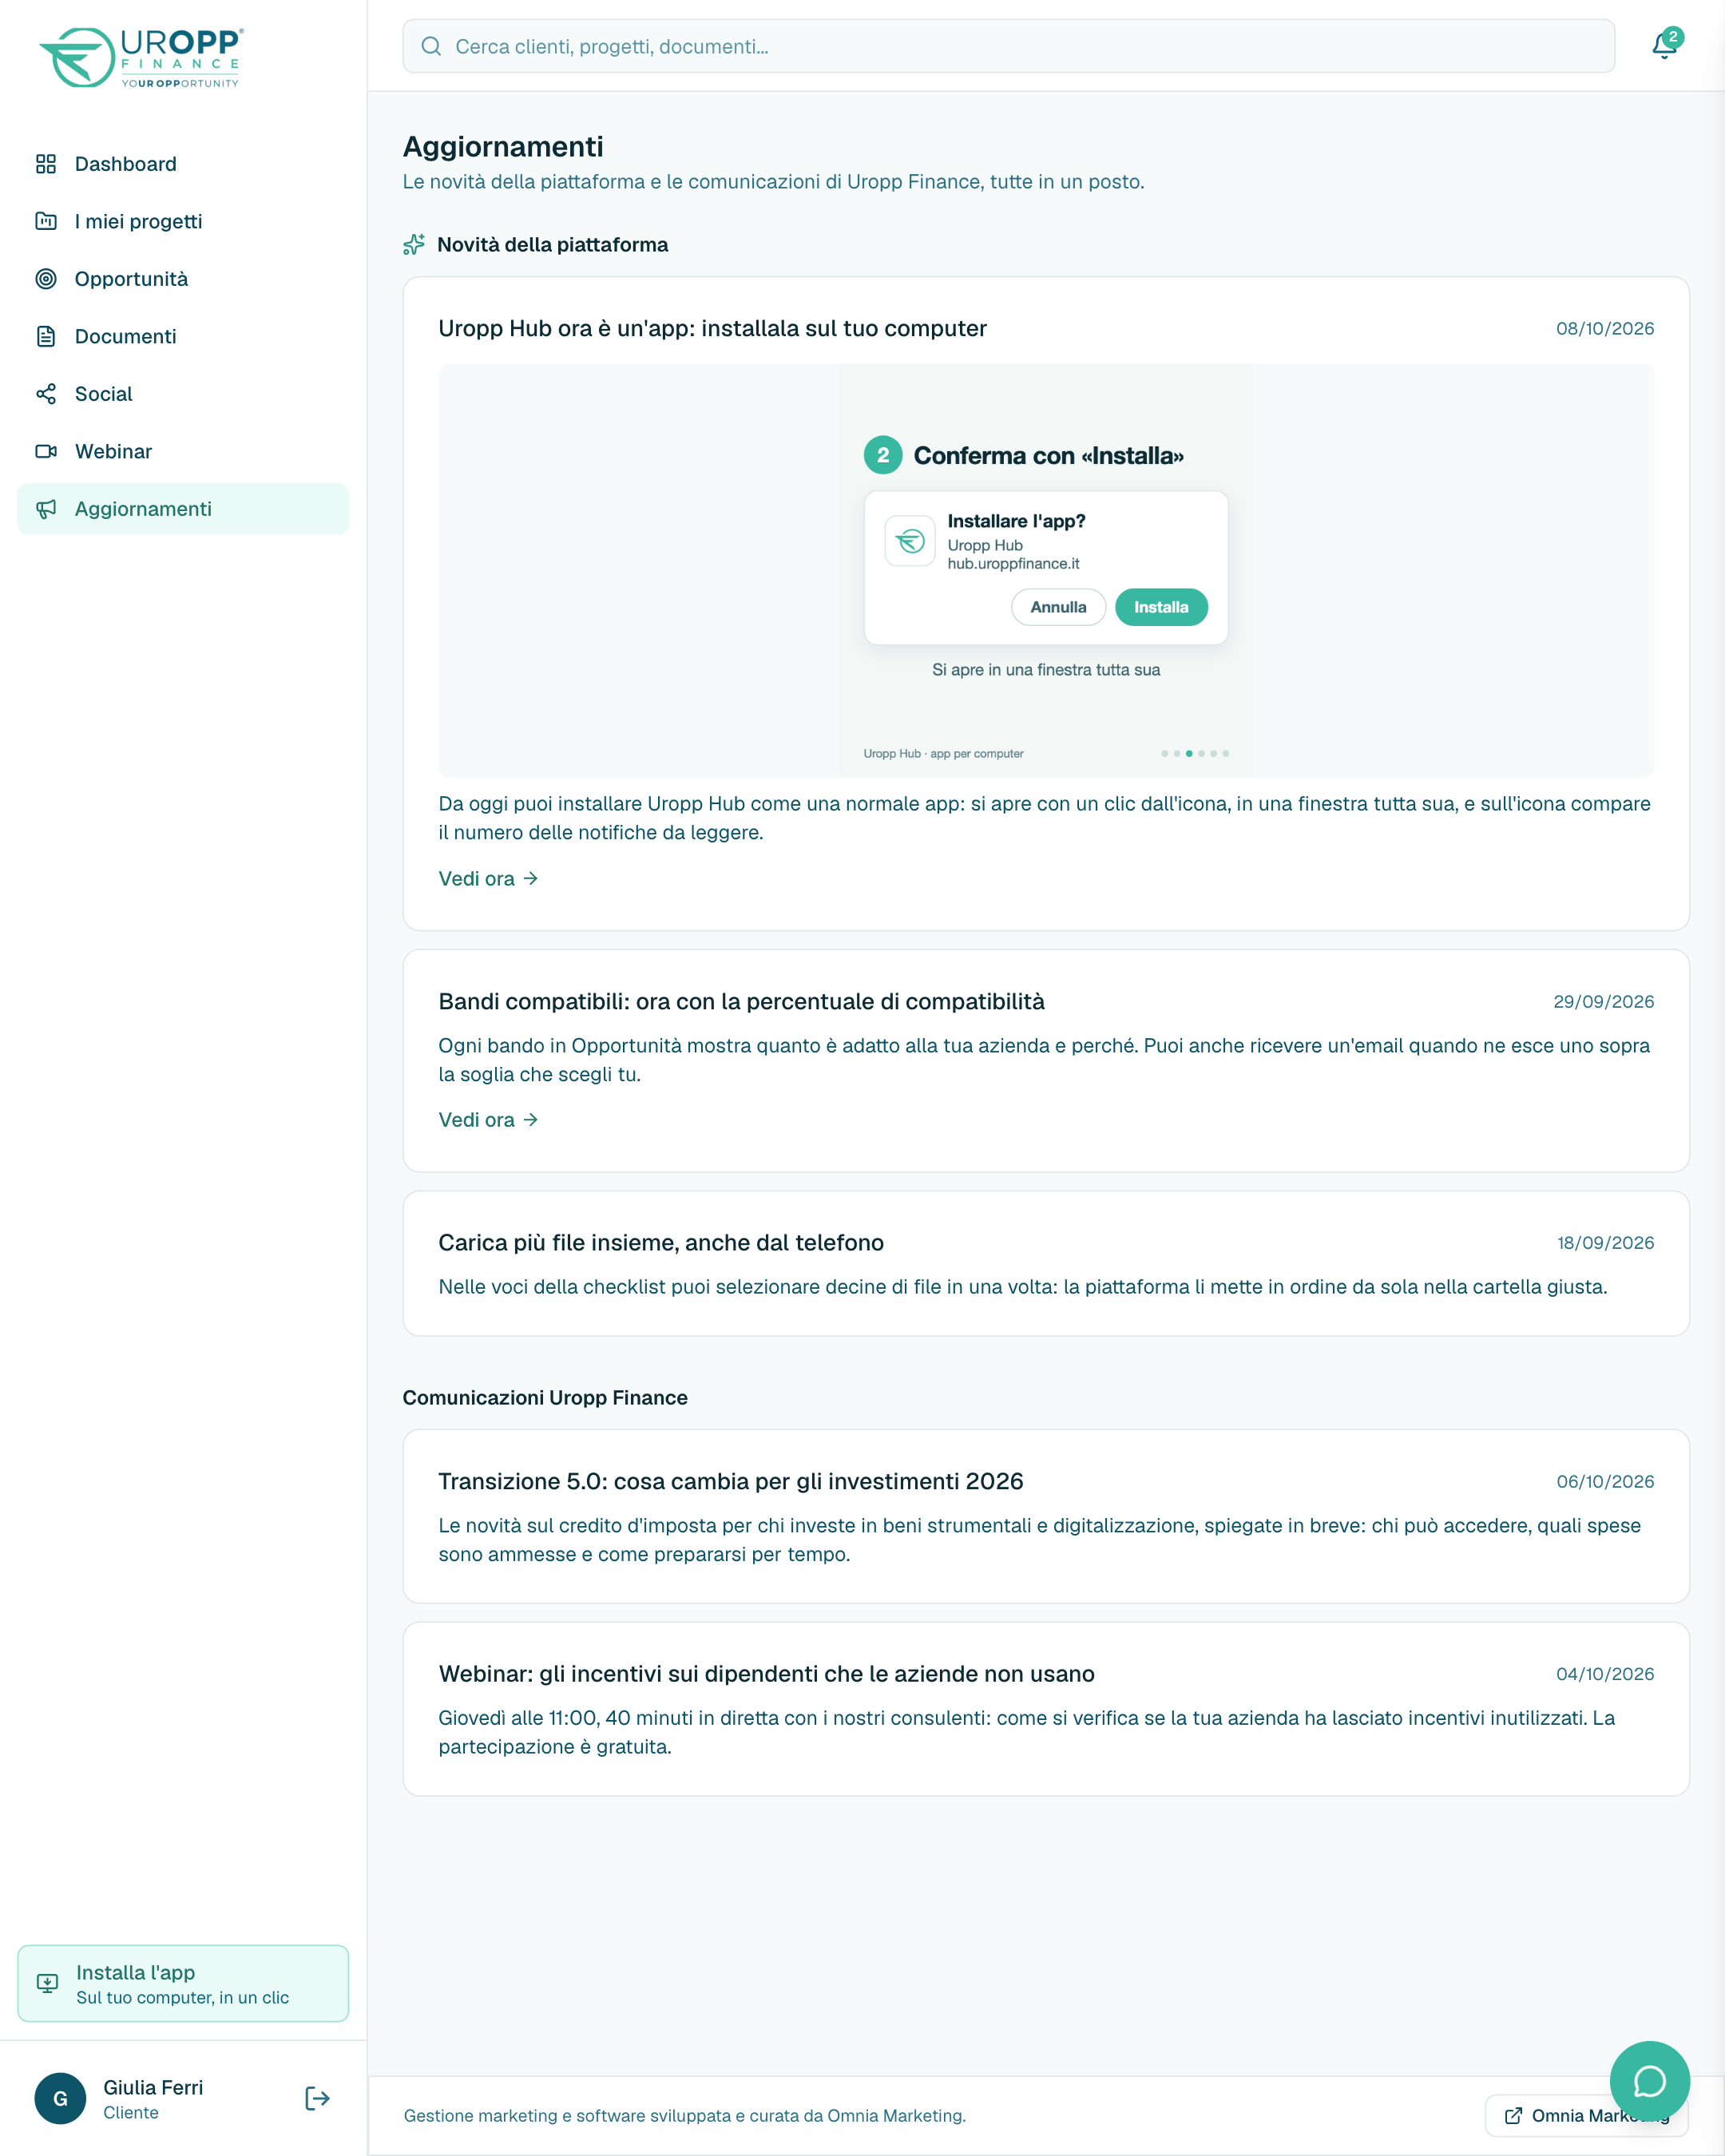Image resolution: width=1725 pixels, height=2156 pixels.
Task: Select the active carousel dot in the preview
Action: tap(1189, 753)
